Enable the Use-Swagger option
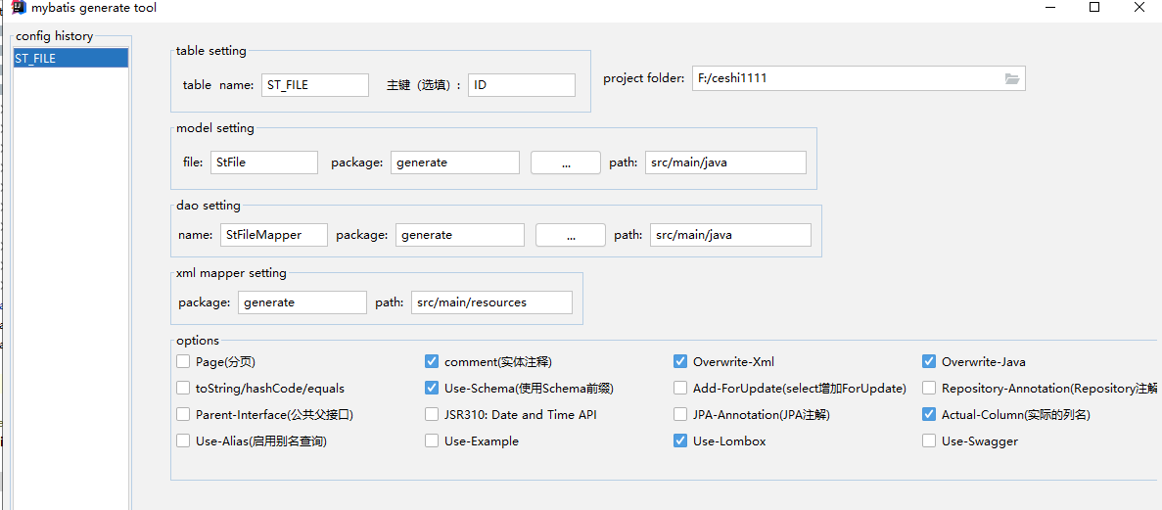The image size is (1162, 510). pos(929,441)
